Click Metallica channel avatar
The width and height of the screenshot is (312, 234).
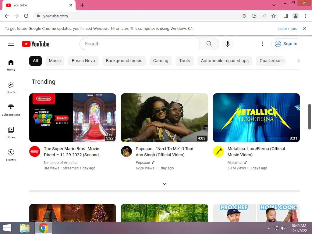pos(218,151)
